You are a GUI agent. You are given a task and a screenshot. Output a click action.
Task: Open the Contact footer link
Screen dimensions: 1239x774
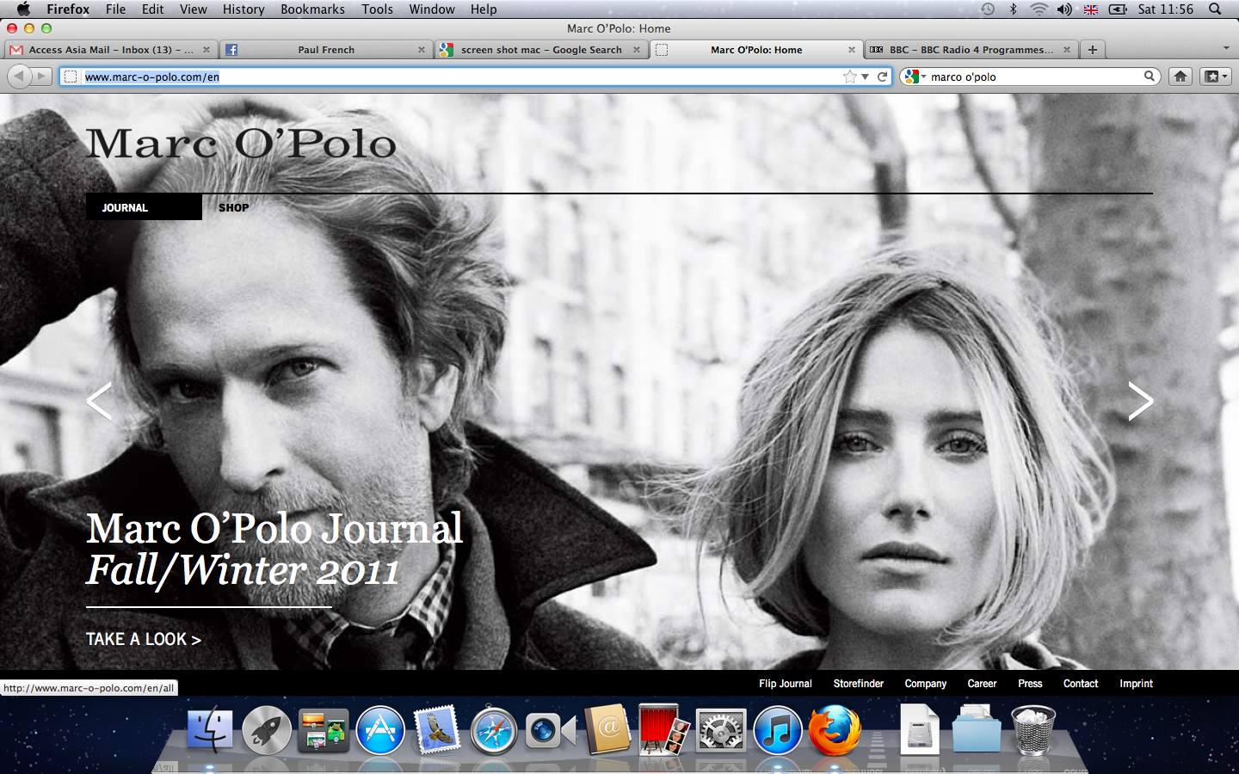1081,684
